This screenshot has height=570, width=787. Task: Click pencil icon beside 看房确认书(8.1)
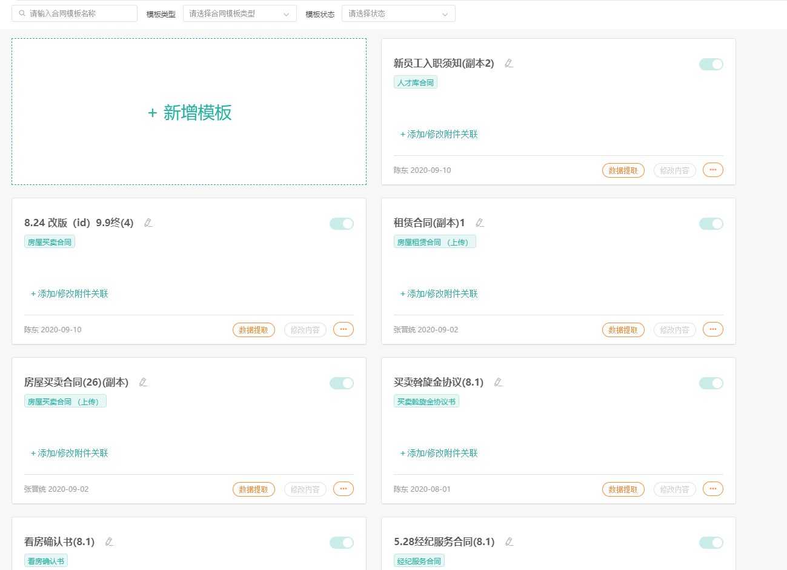click(109, 541)
